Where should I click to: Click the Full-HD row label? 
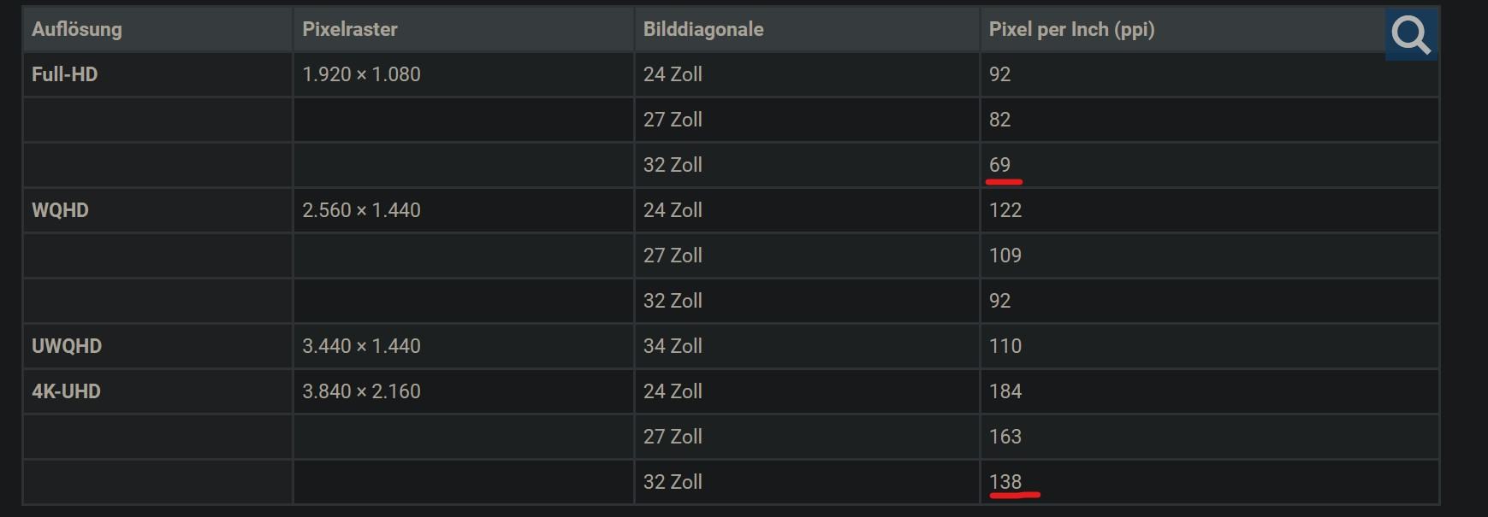pyautogui.click(x=65, y=75)
